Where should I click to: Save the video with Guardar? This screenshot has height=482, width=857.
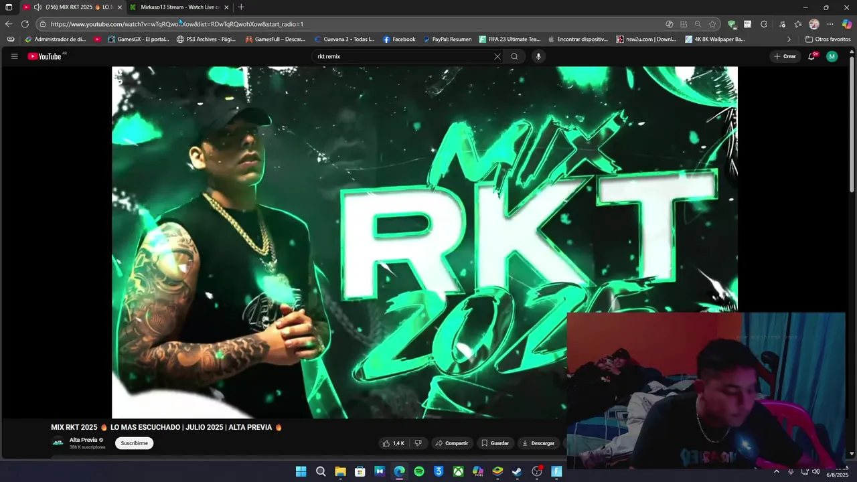(x=495, y=443)
